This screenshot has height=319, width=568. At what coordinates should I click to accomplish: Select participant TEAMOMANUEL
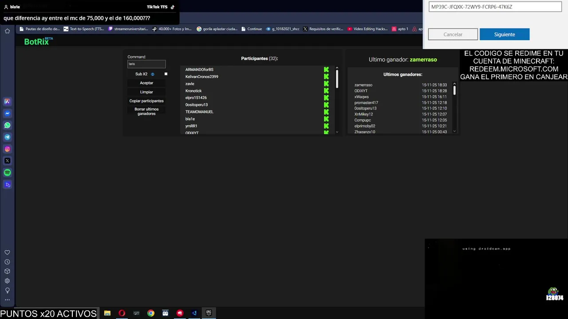(199, 112)
